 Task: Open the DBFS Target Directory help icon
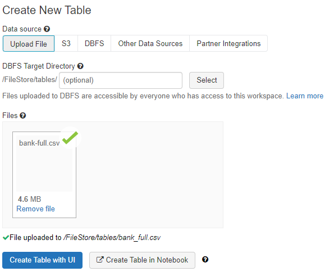(80, 66)
